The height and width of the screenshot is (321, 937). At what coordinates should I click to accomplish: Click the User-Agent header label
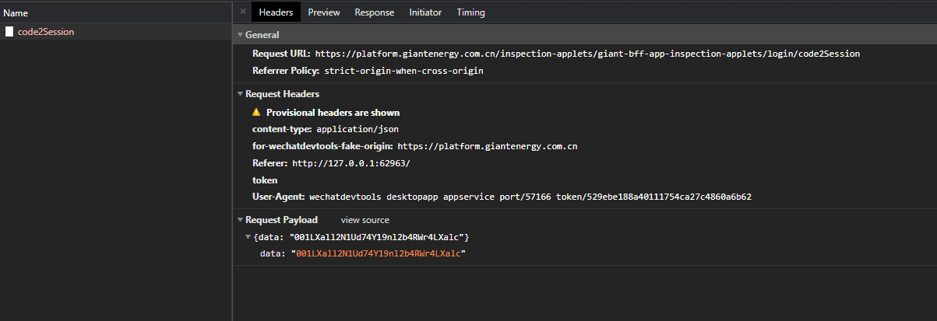coord(279,197)
